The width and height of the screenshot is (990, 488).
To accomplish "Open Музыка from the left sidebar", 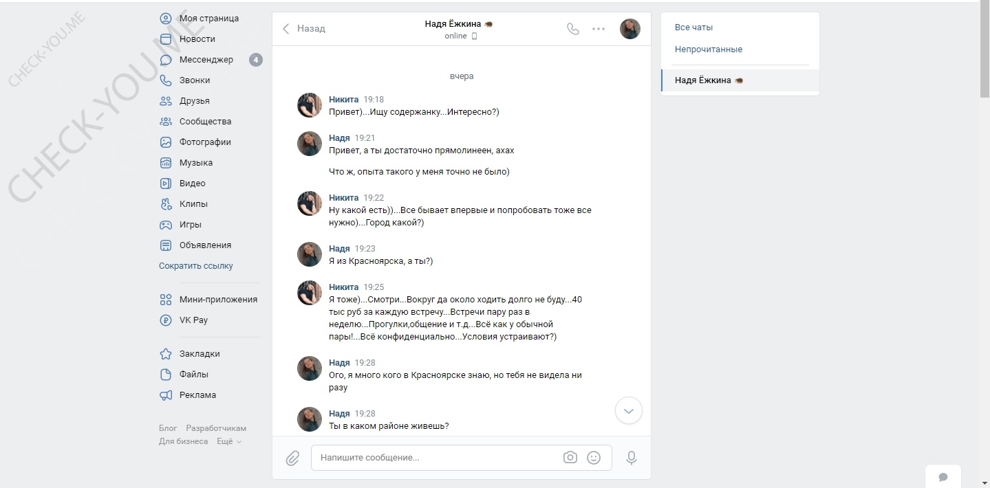I will click(x=195, y=163).
